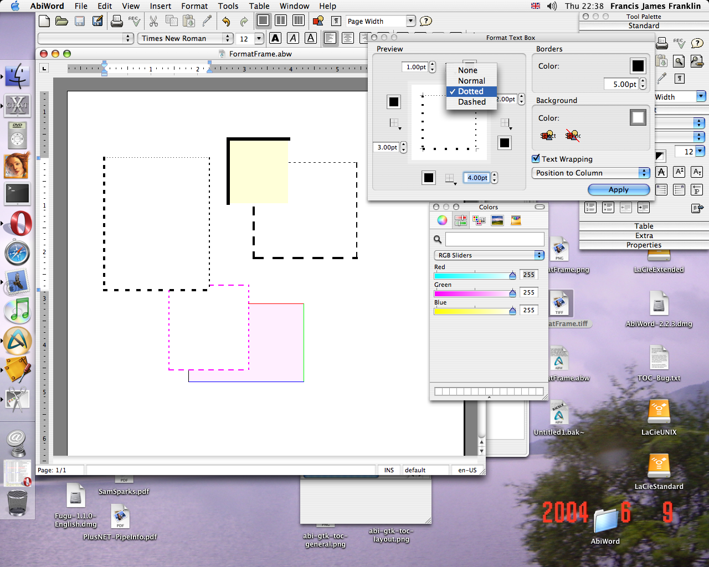The image size is (709, 567).
Task: Click the insert image shapes icon
Action: tap(318, 21)
